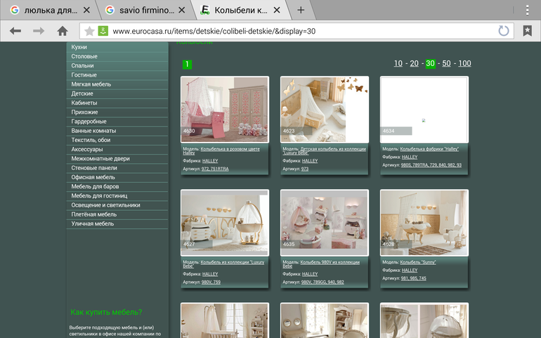Show 100 items per page

point(464,63)
